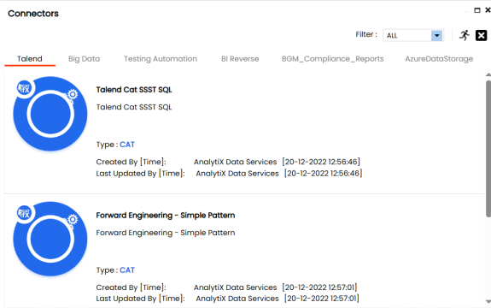Go to BGM_Compliance_Reports tab
The width and height of the screenshot is (491, 308).
coord(332,59)
